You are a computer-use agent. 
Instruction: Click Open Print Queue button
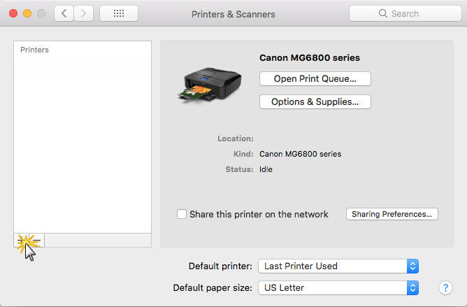pos(315,79)
